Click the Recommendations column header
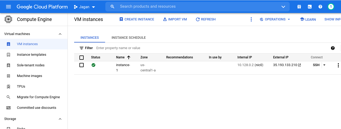This screenshot has height=129, width=341. click(x=180, y=57)
